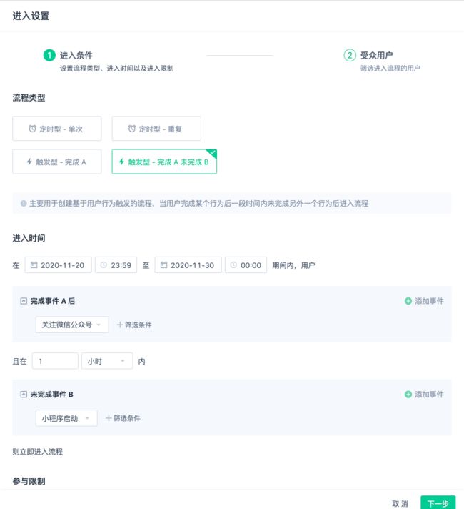Open the 关注微信公众号 event dropdown
This screenshot has width=464, height=509.
[x=72, y=325]
